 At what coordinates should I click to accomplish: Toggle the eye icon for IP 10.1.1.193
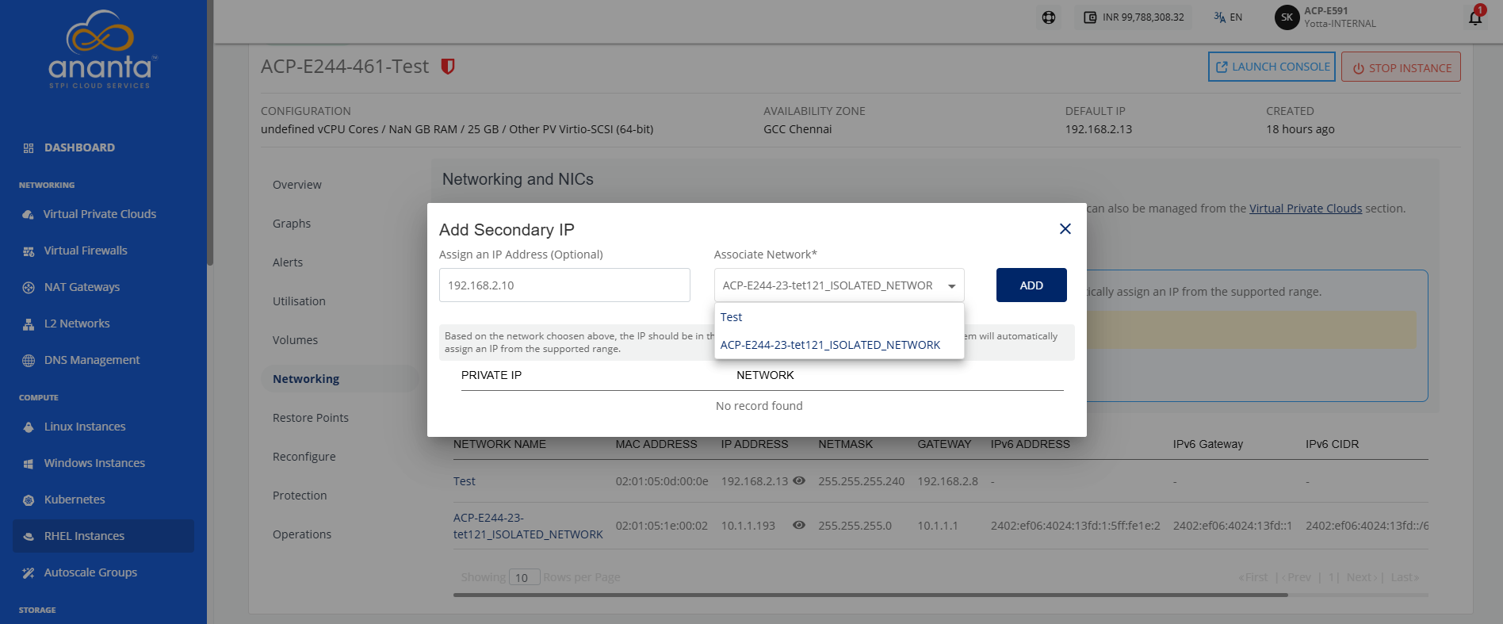click(799, 525)
